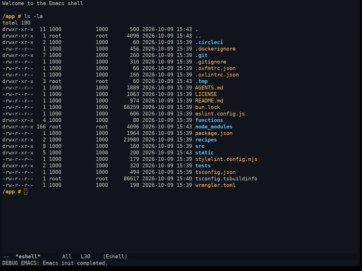Image resolution: width=362 pixels, height=271 pixels.
Task: Click the bun.lock file name
Action: pos(208,107)
